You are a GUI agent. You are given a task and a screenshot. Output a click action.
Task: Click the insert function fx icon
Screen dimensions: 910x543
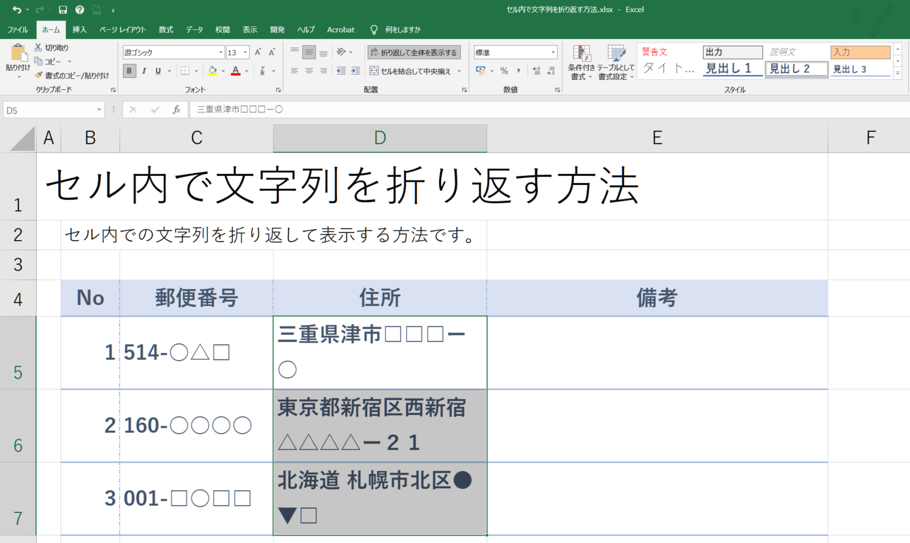tap(176, 110)
